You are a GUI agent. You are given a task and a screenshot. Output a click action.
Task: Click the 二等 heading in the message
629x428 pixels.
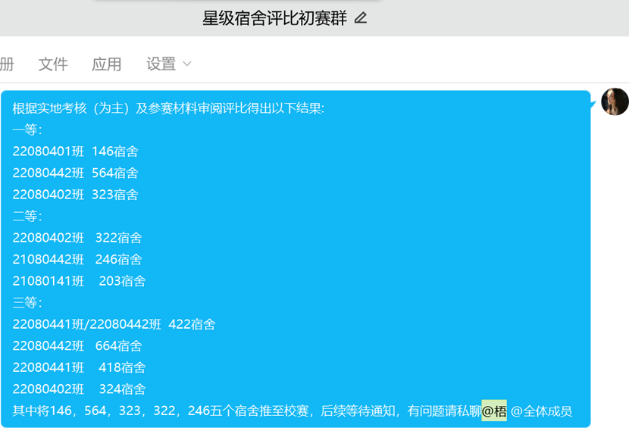pyautogui.click(x=27, y=216)
